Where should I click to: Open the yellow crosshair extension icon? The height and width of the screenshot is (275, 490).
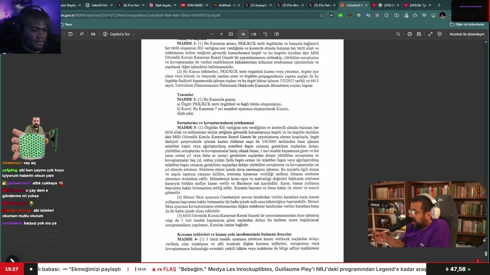pos(350,15)
